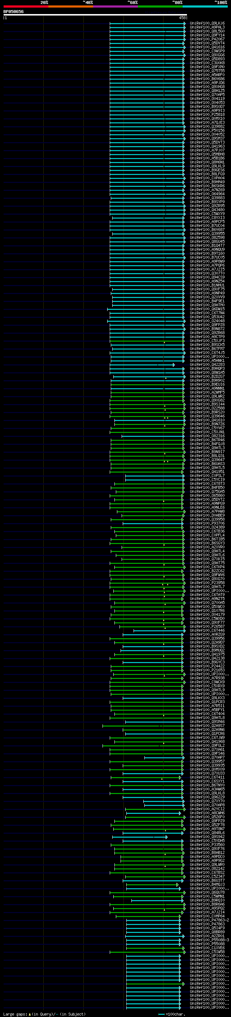Viewport: 231px width, 1017px height.
Task: Select hit label UniRef100_C0PFL4
Action: coord(207,535)
